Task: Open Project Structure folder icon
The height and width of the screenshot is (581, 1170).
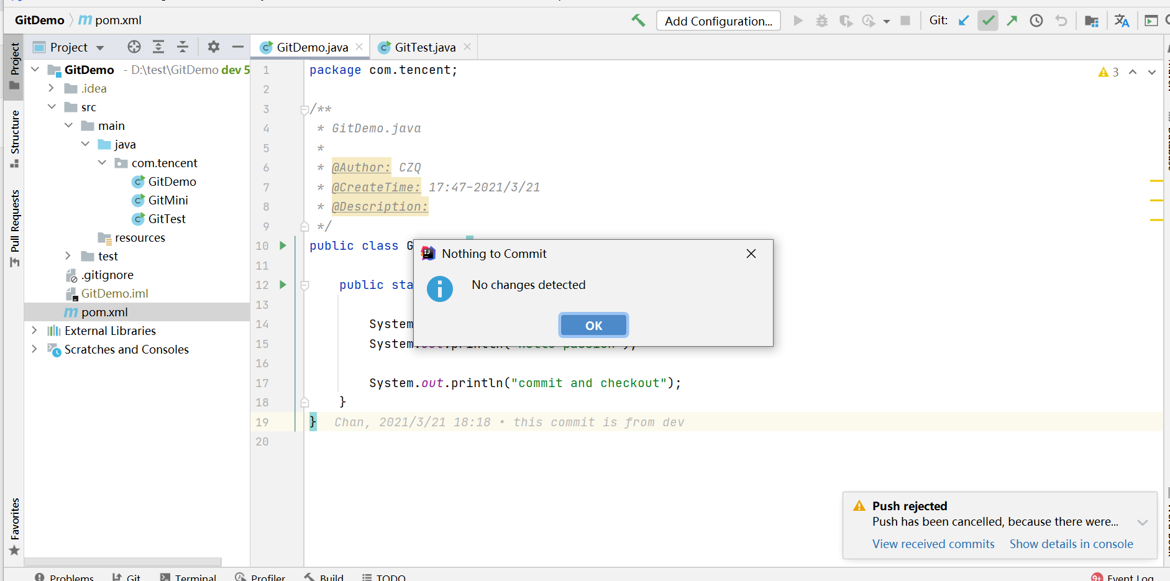Action: pyautogui.click(x=1092, y=21)
